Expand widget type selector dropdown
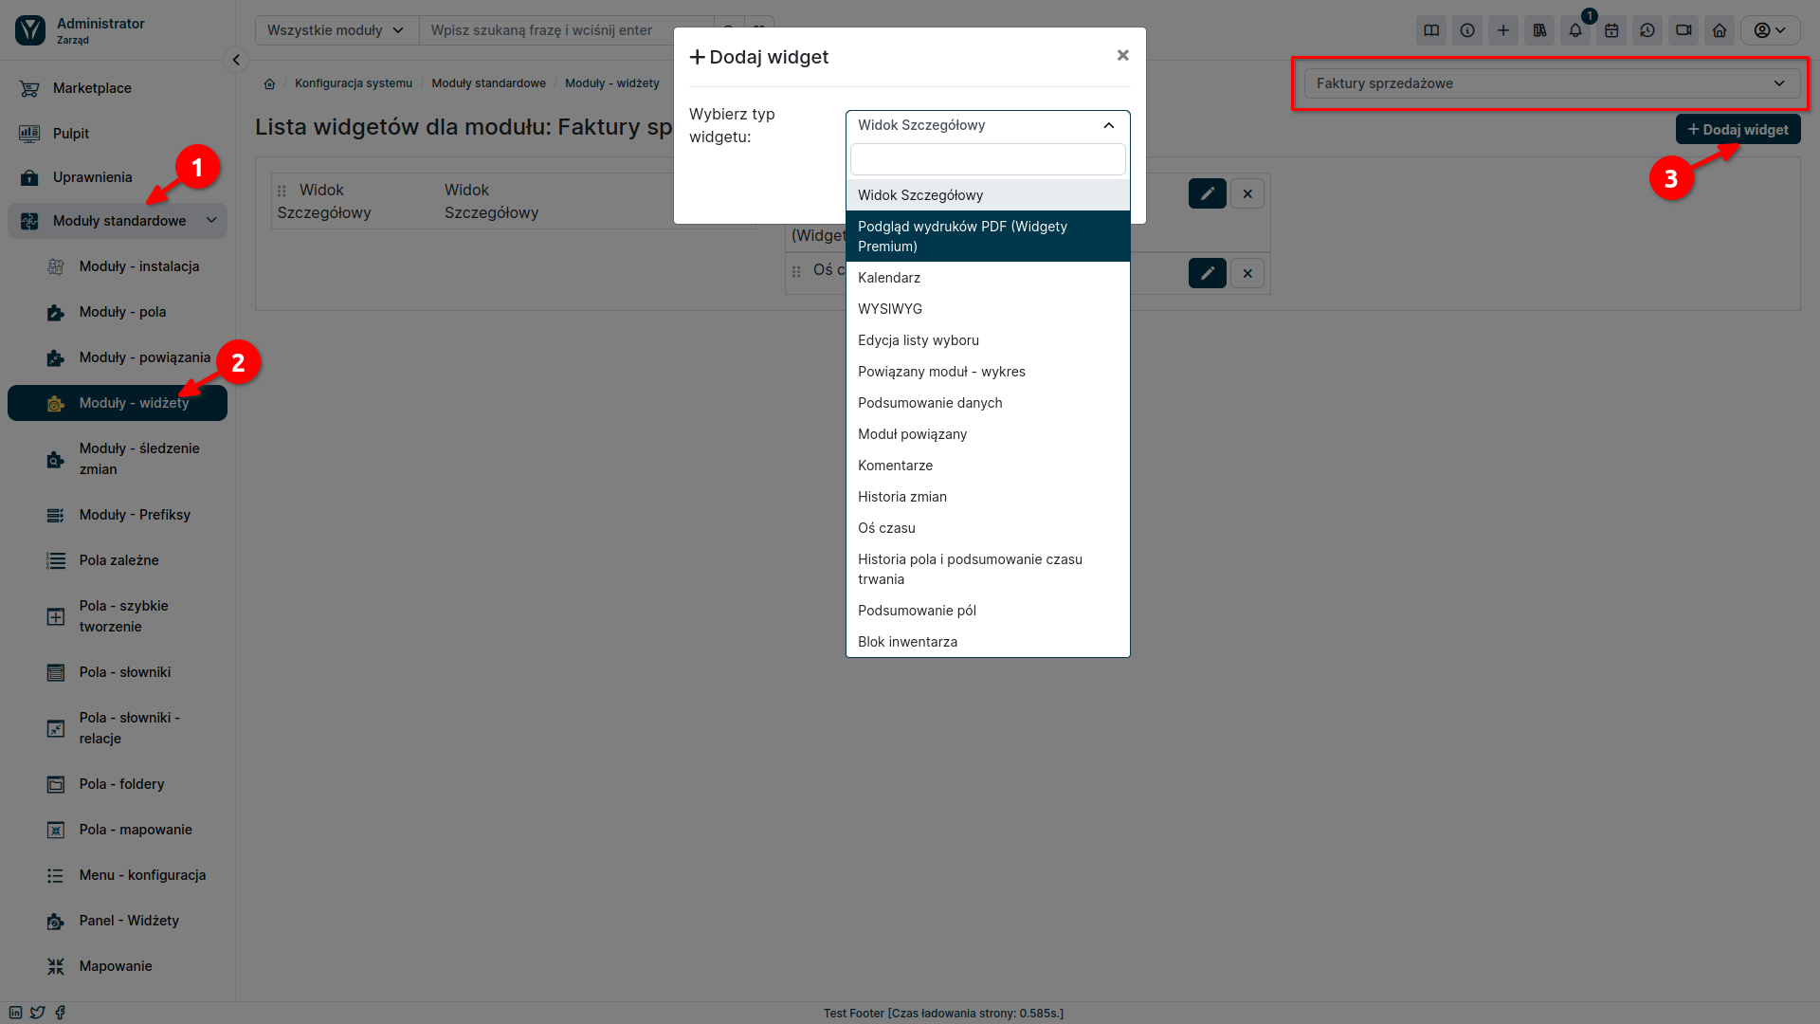The image size is (1820, 1024). [986, 125]
